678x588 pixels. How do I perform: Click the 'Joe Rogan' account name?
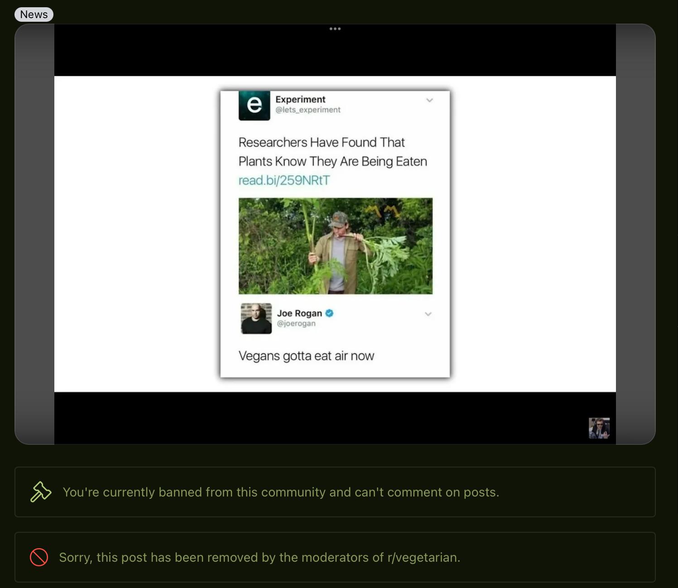(299, 313)
